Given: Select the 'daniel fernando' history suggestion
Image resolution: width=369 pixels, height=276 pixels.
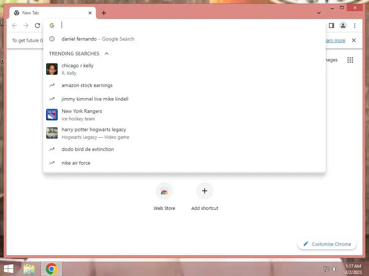Looking at the screenshot, I should coord(184,39).
